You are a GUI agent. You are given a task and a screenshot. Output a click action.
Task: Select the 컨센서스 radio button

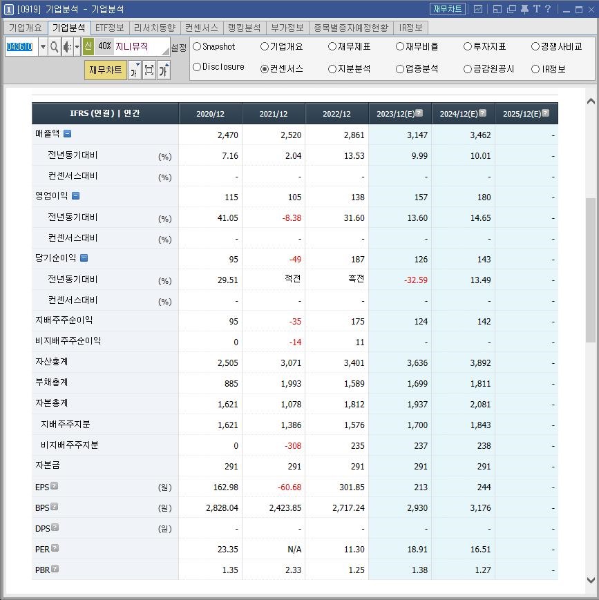coord(264,69)
